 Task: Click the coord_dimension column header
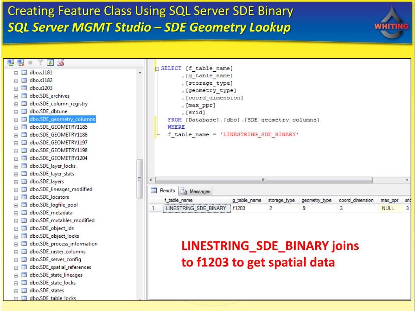pos(357,200)
